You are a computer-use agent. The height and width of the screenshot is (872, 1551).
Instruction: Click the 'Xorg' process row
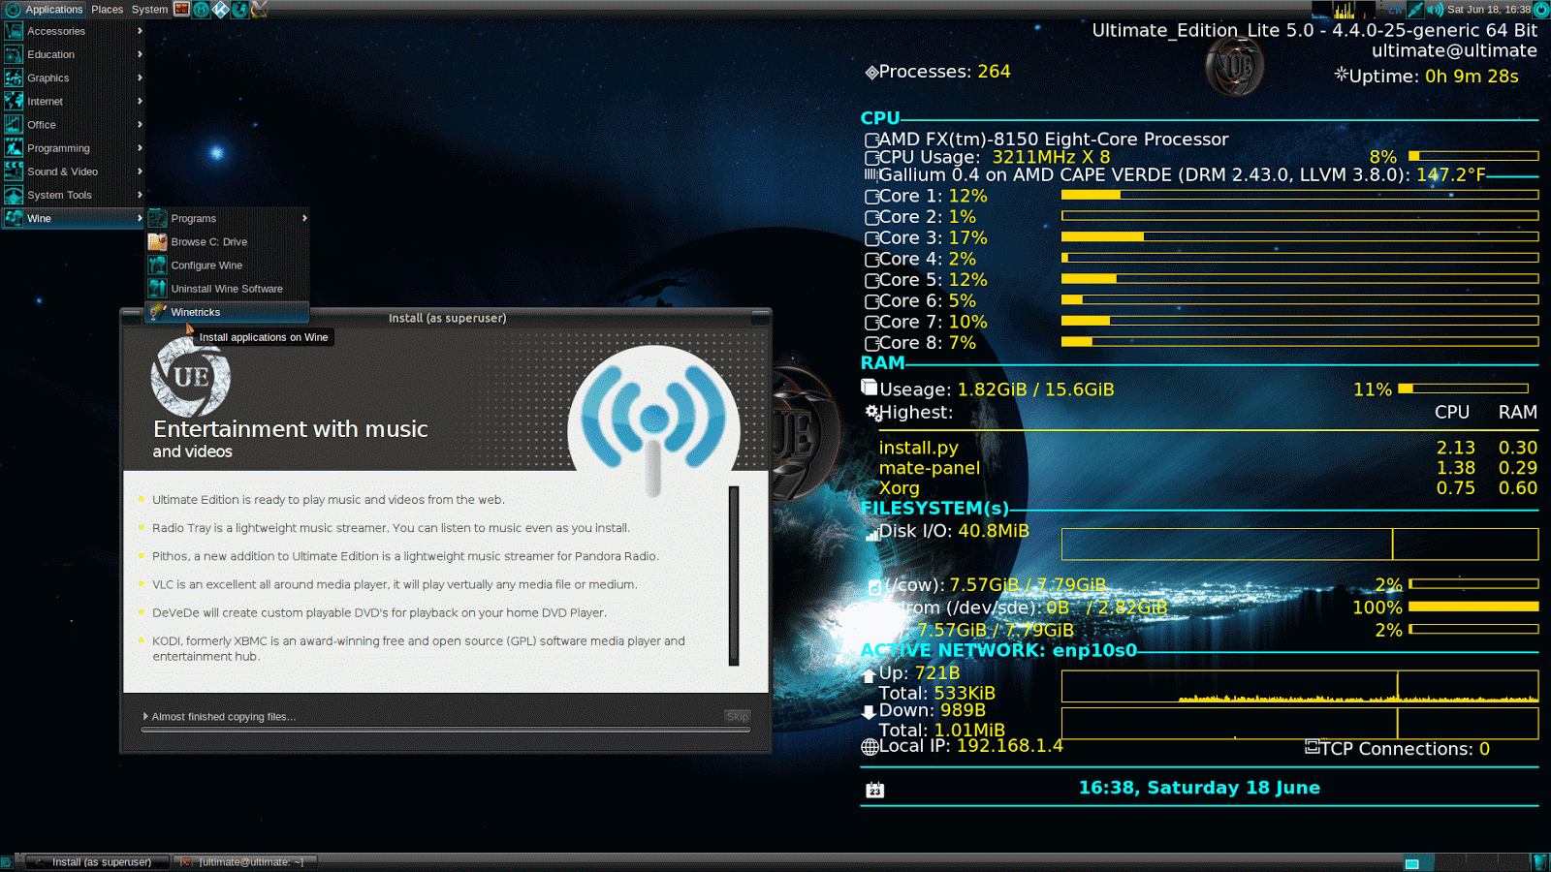[1208, 488]
